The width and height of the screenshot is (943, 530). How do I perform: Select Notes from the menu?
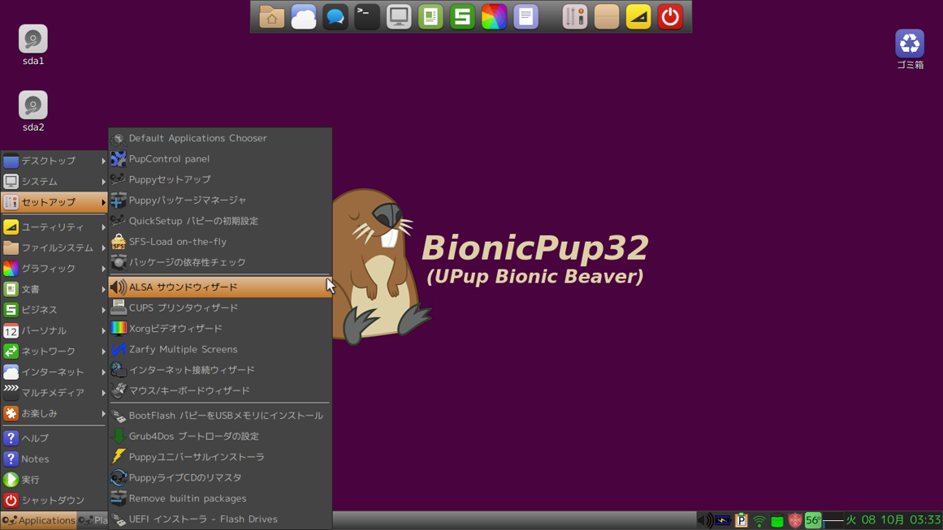point(54,459)
